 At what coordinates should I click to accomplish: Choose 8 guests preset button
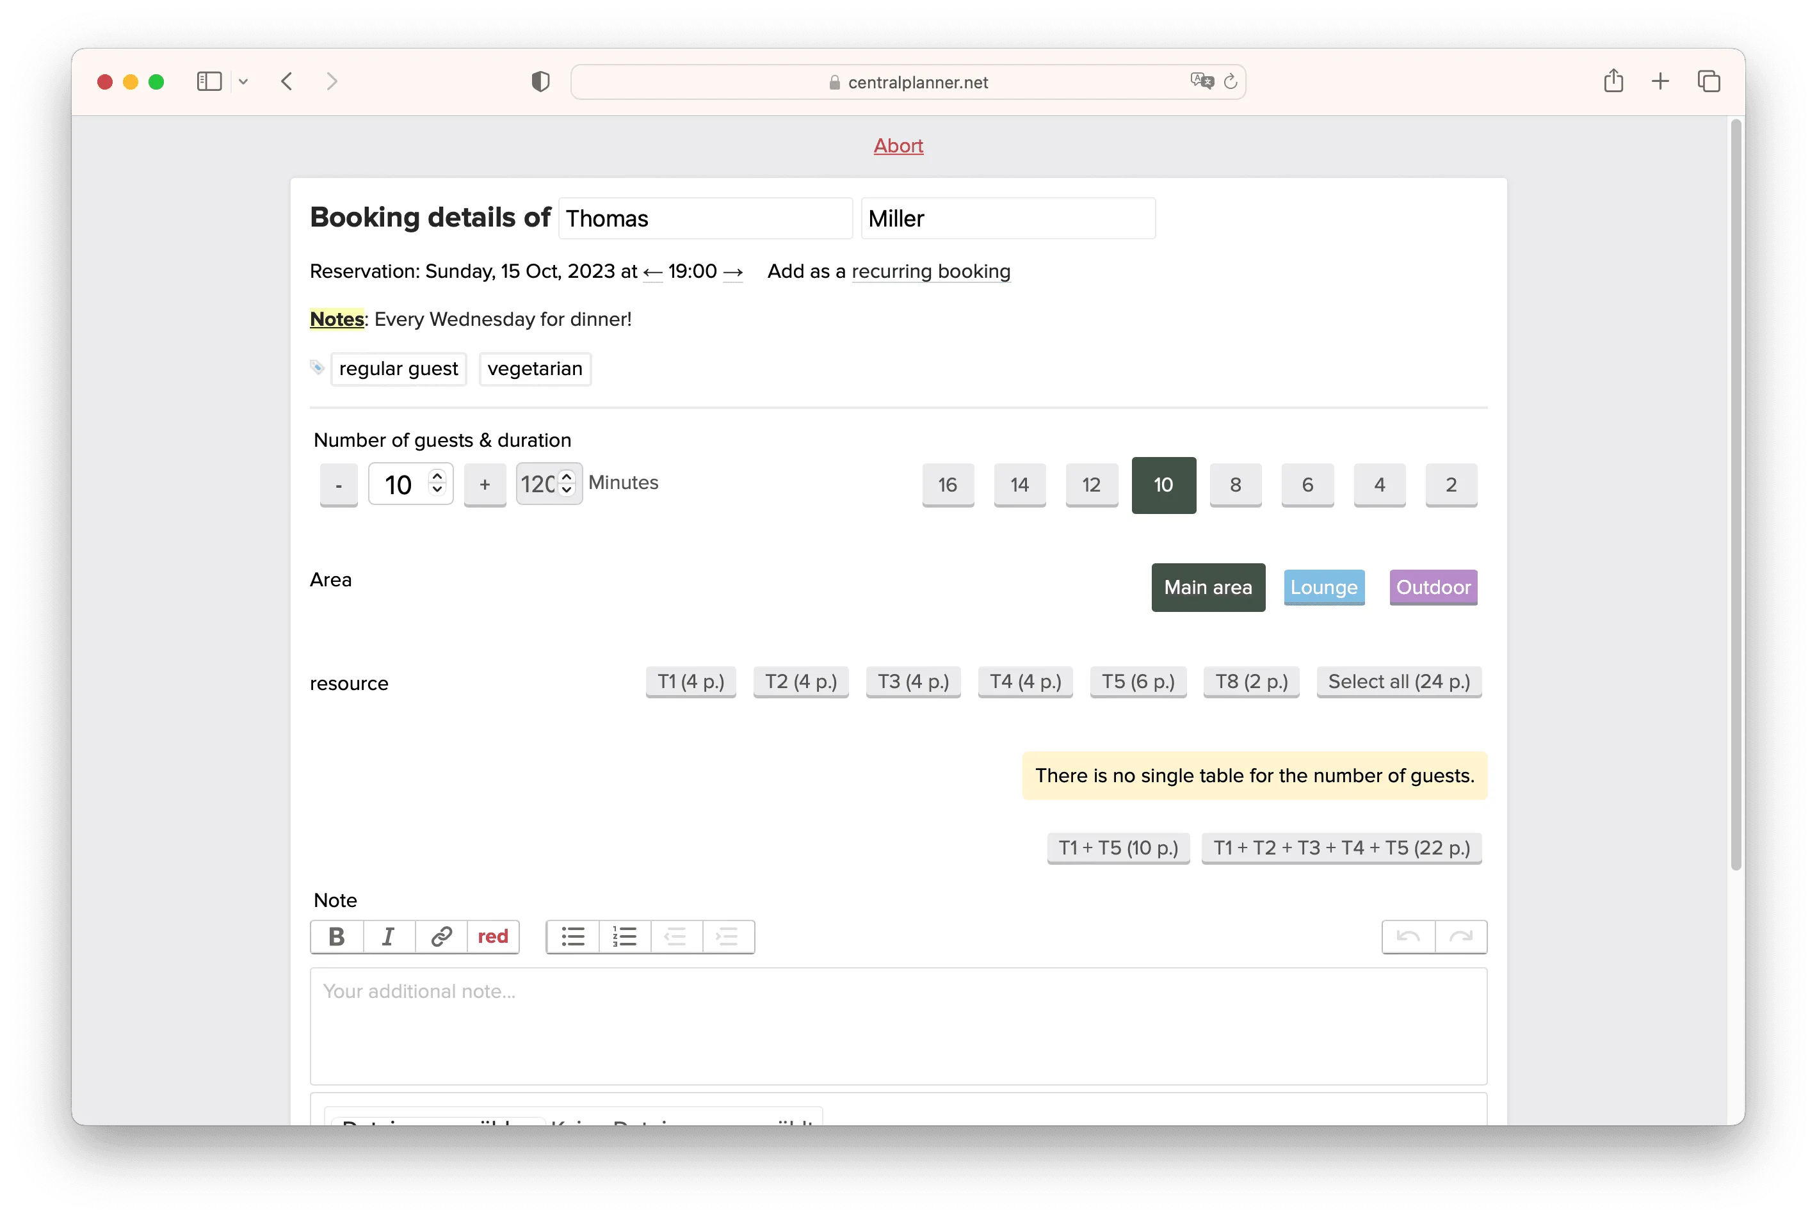tap(1235, 485)
